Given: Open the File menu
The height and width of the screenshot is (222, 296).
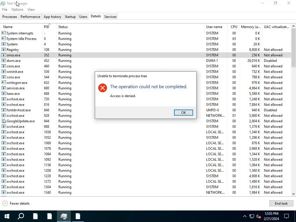Looking at the screenshot, I should [x=5, y=10].
